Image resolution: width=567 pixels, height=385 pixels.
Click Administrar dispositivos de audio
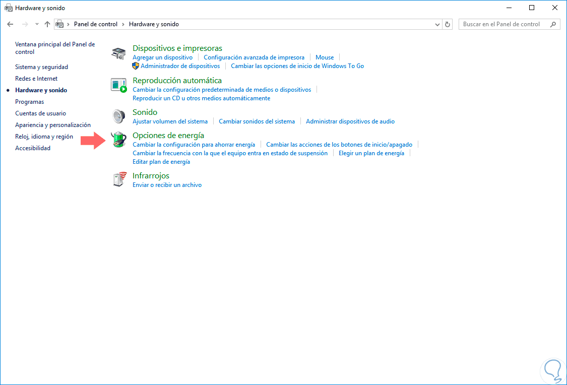pos(350,121)
